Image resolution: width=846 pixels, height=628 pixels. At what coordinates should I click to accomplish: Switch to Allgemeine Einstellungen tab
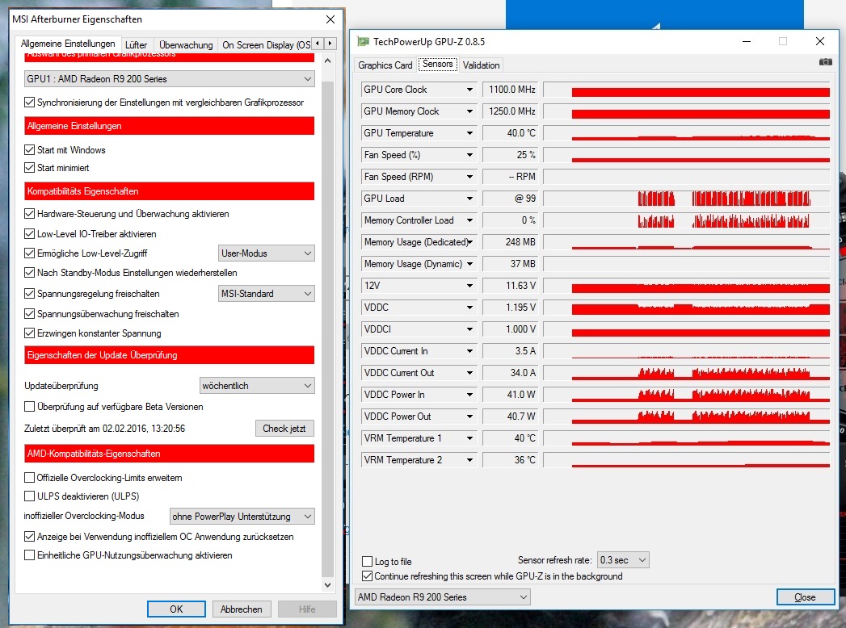(68, 44)
